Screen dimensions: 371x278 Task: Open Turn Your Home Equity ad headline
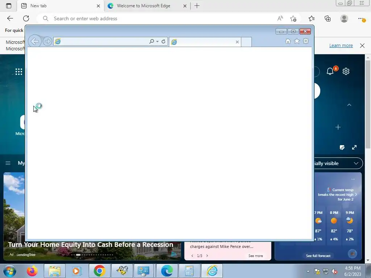[x=91, y=245]
